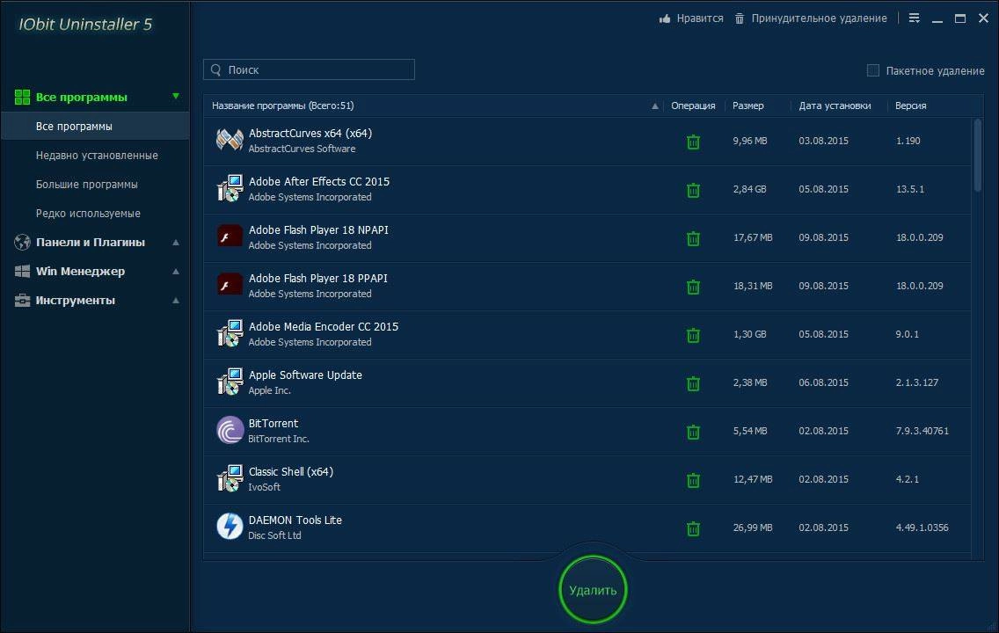
Task: Click the trash icon for DAEMON Tools Lite
Action: click(x=693, y=528)
